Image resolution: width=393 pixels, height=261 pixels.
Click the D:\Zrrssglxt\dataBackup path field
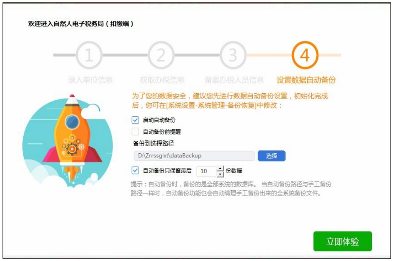click(194, 156)
